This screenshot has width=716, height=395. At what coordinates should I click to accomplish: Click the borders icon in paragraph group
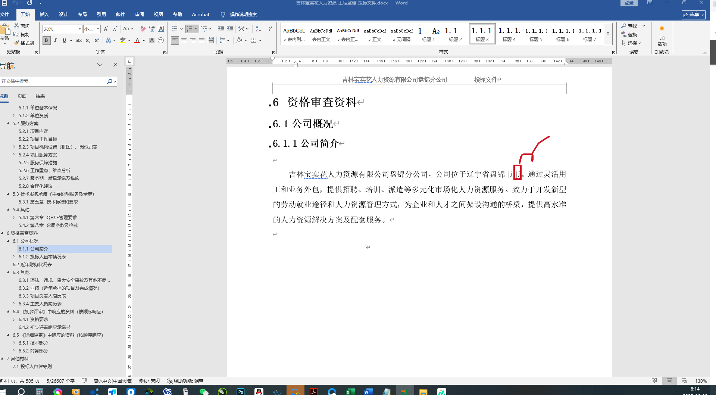(254, 40)
